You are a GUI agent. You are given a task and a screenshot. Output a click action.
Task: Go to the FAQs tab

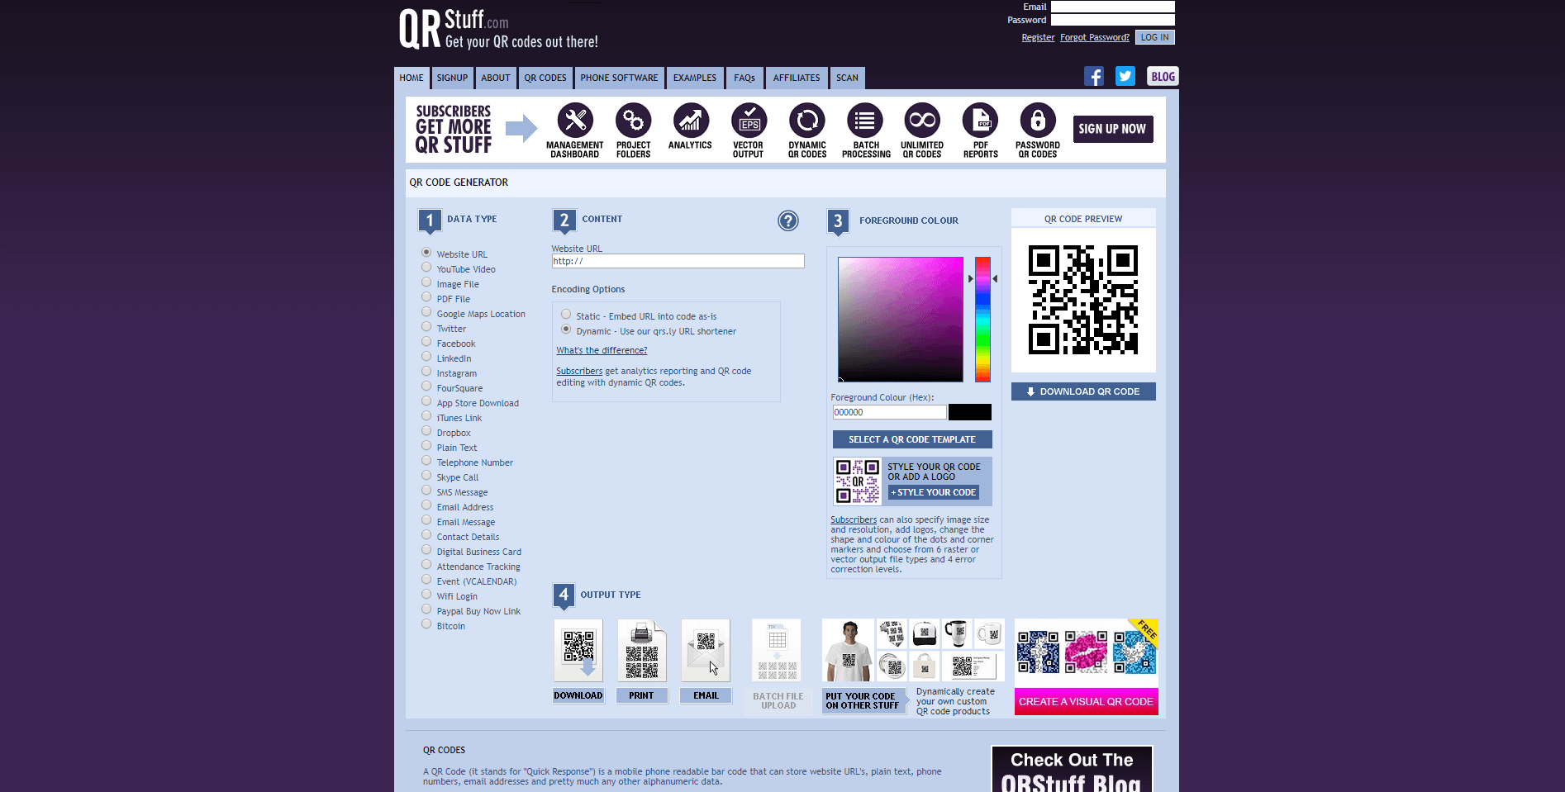click(x=744, y=78)
